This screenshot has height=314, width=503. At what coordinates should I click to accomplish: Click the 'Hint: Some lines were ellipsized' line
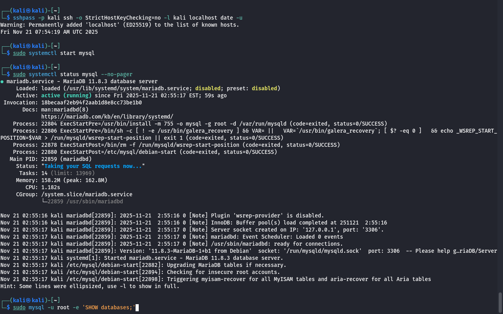coord(90,286)
